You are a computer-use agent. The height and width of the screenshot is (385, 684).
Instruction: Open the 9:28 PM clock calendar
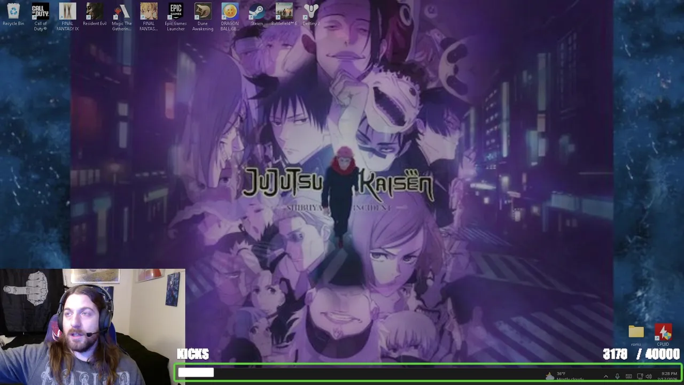669,376
